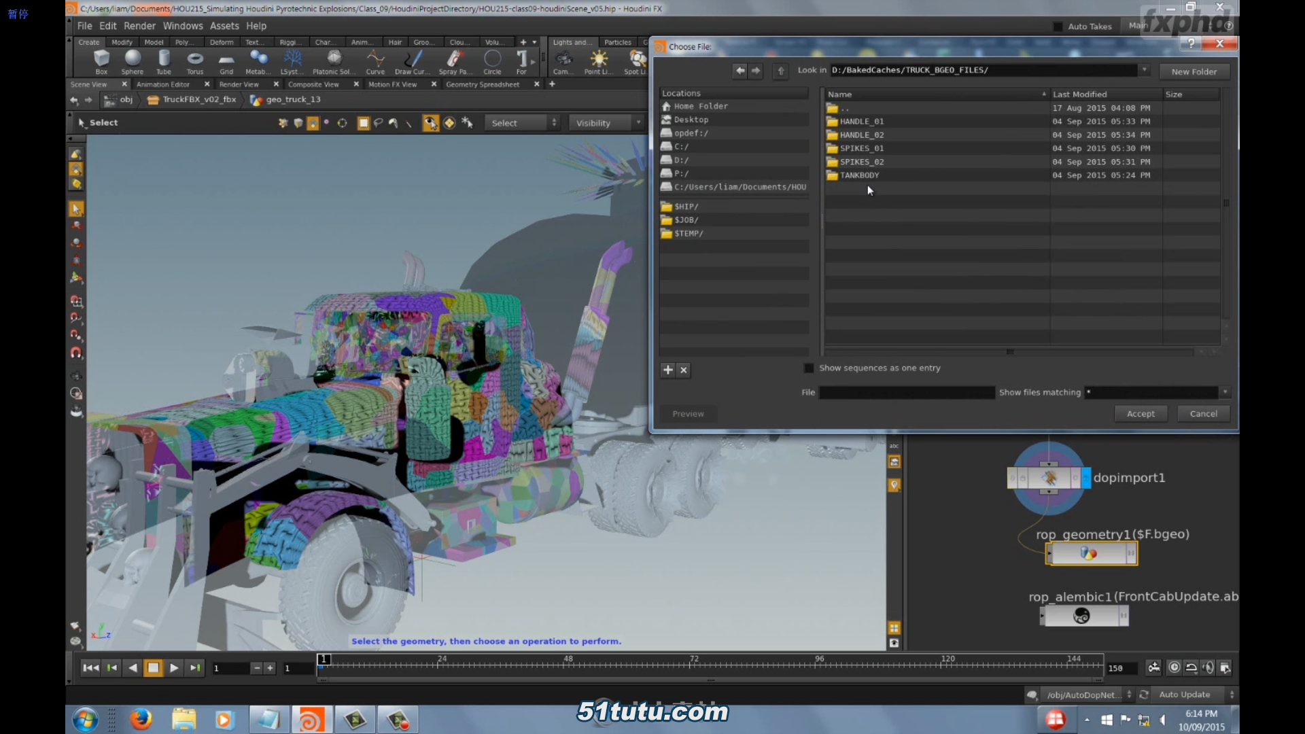Select the Grid shelf tool
The width and height of the screenshot is (1305, 734).
click(226, 62)
